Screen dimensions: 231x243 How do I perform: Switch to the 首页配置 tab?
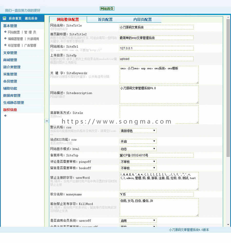click(105, 19)
